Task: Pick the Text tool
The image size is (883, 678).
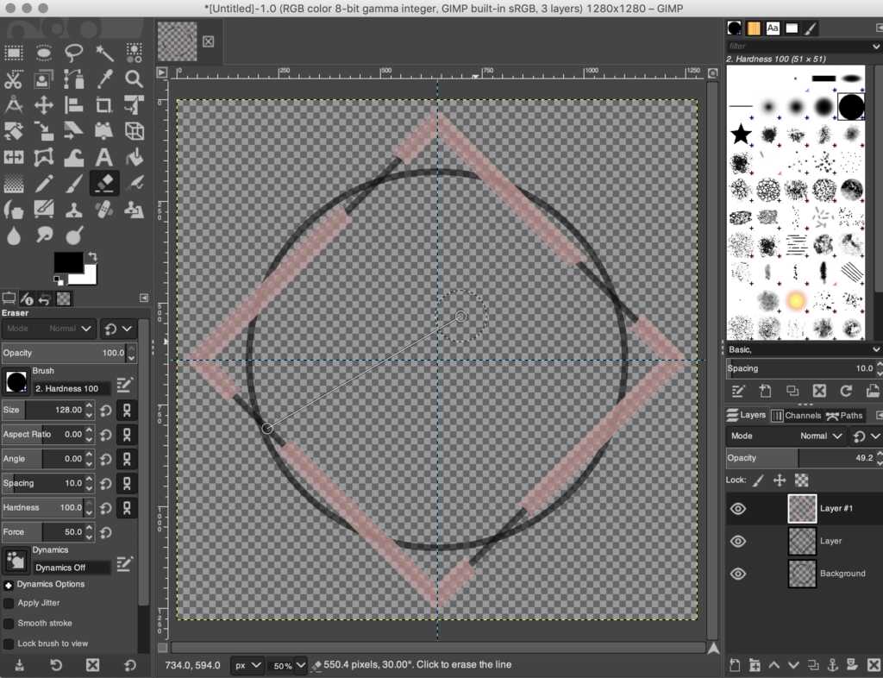Action: pos(104,156)
